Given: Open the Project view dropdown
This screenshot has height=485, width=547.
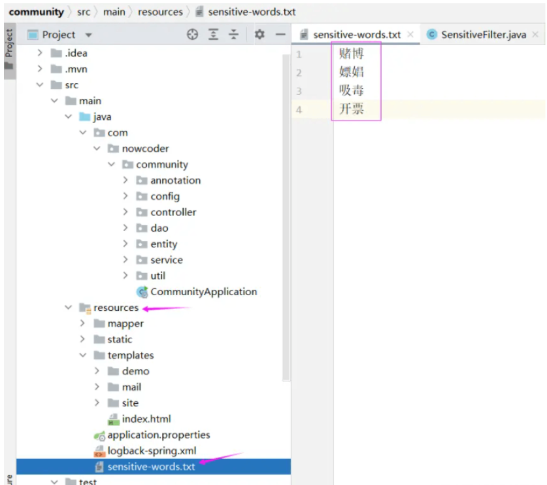Looking at the screenshot, I should tap(88, 35).
